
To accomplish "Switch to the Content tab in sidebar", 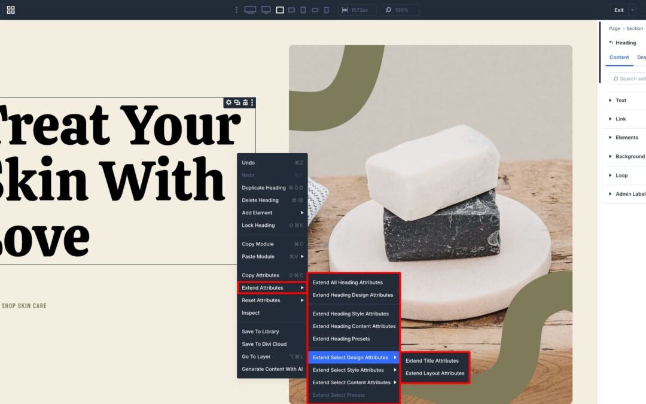I will coord(618,57).
